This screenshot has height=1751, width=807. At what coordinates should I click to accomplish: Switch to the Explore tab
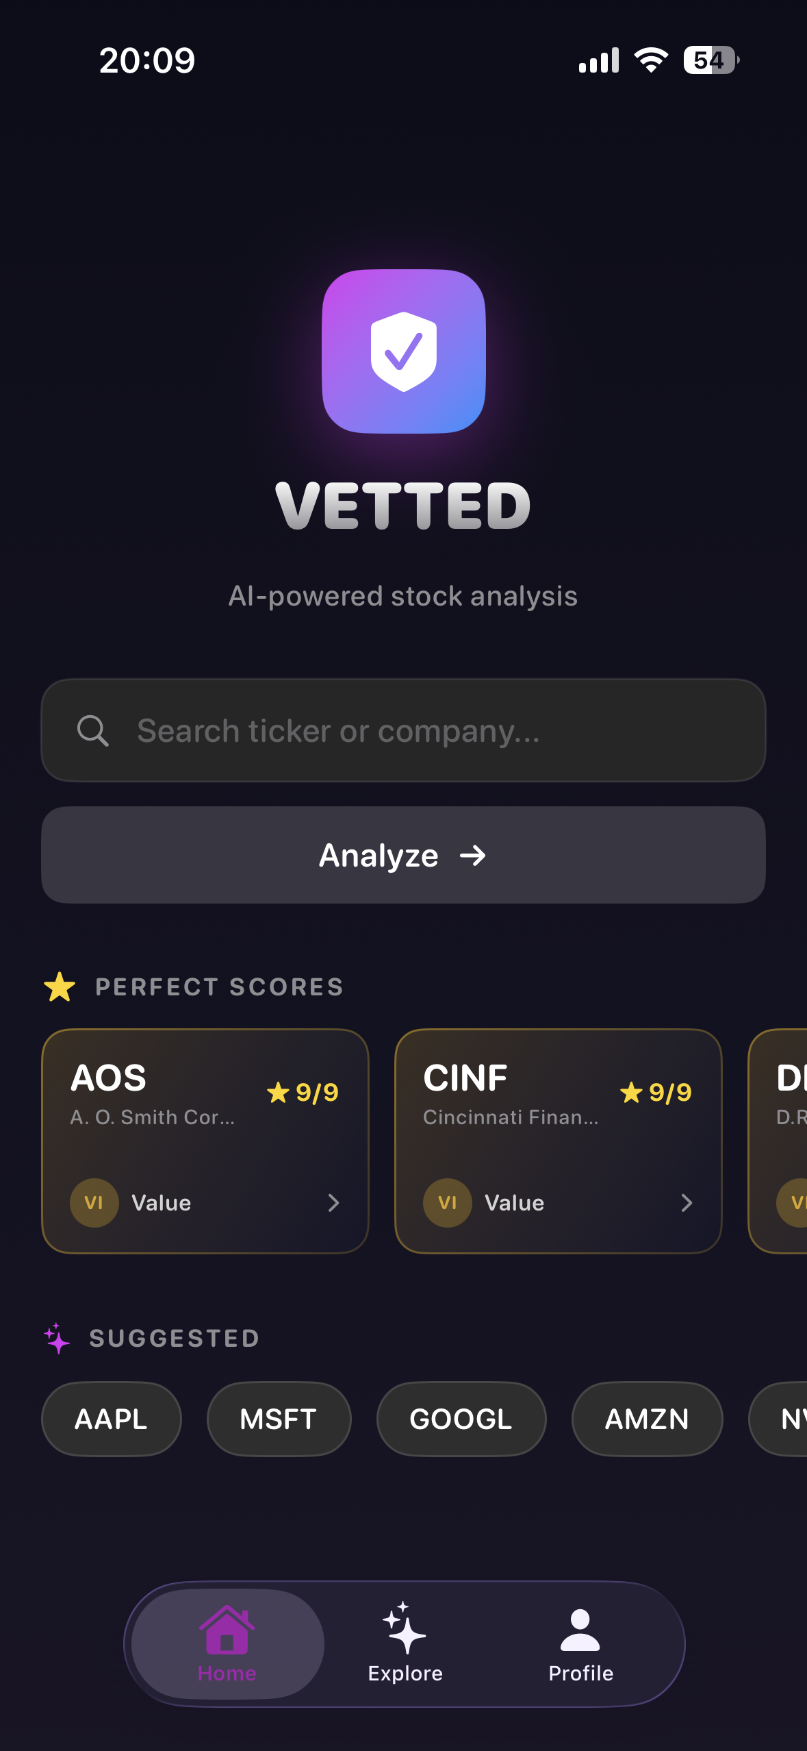[405, 1644]
